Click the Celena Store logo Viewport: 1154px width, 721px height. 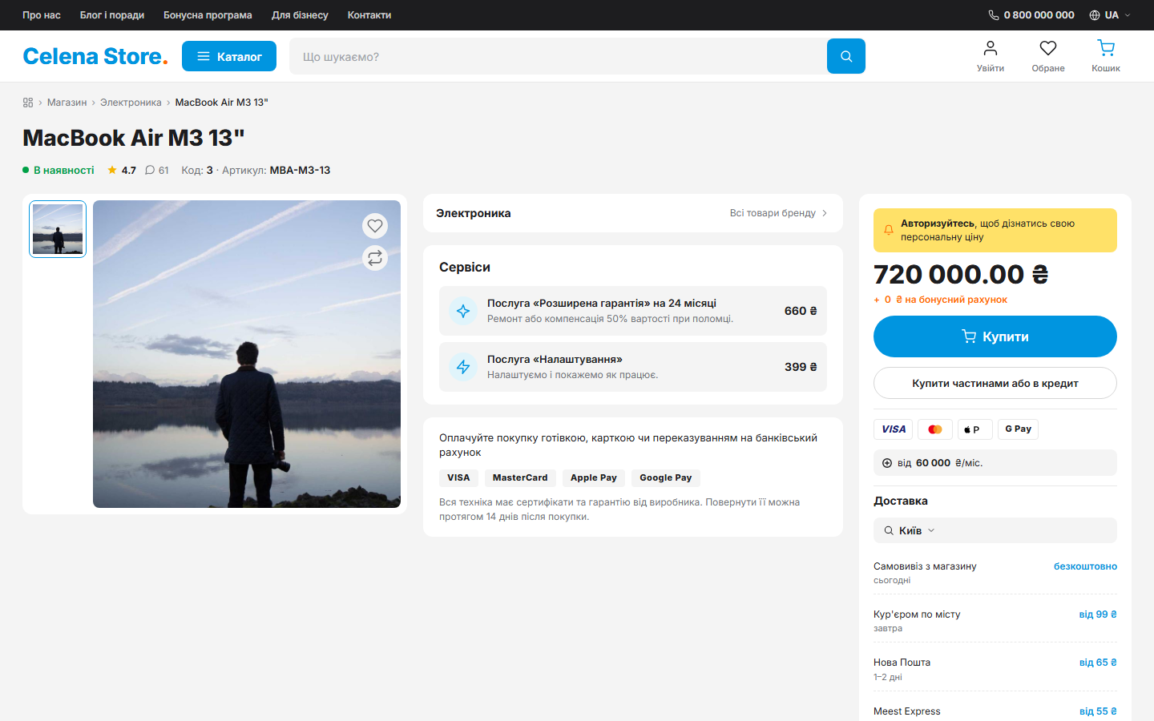tap(95, 56)
